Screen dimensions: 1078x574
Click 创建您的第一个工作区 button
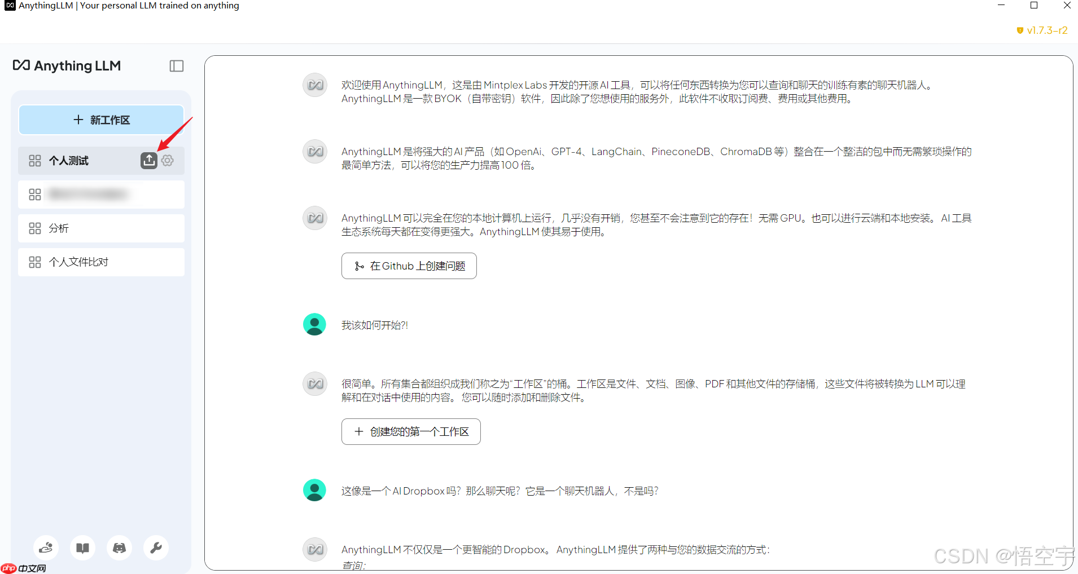pyautogui.click(x=411, y=432)
